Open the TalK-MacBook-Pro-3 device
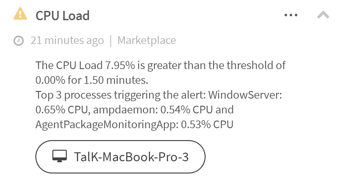This screenshot has height=187, width=347. (131, 157)
